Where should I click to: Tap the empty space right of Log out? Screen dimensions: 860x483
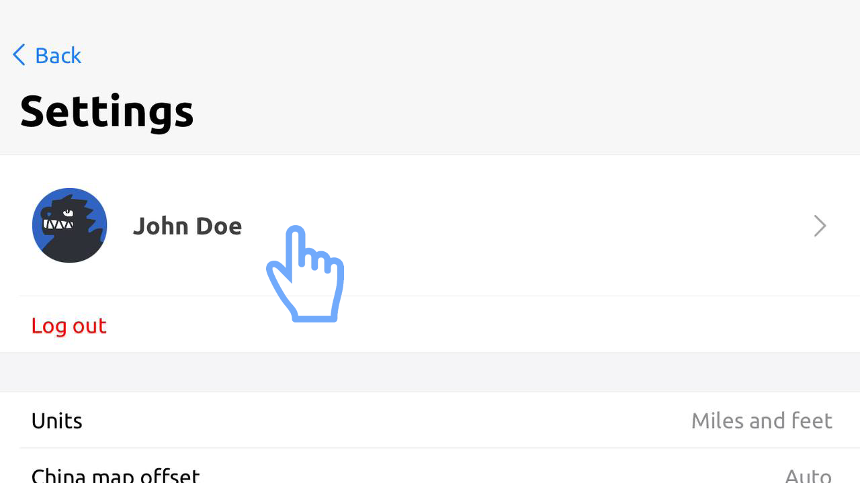click(x=470, y=326)
